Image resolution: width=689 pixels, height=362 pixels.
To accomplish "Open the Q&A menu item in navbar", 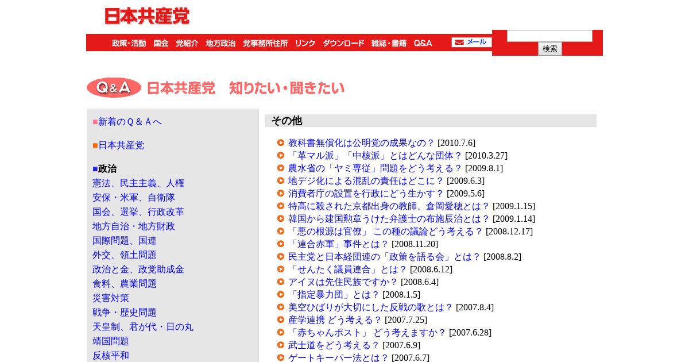I will (x=423, y=43).
